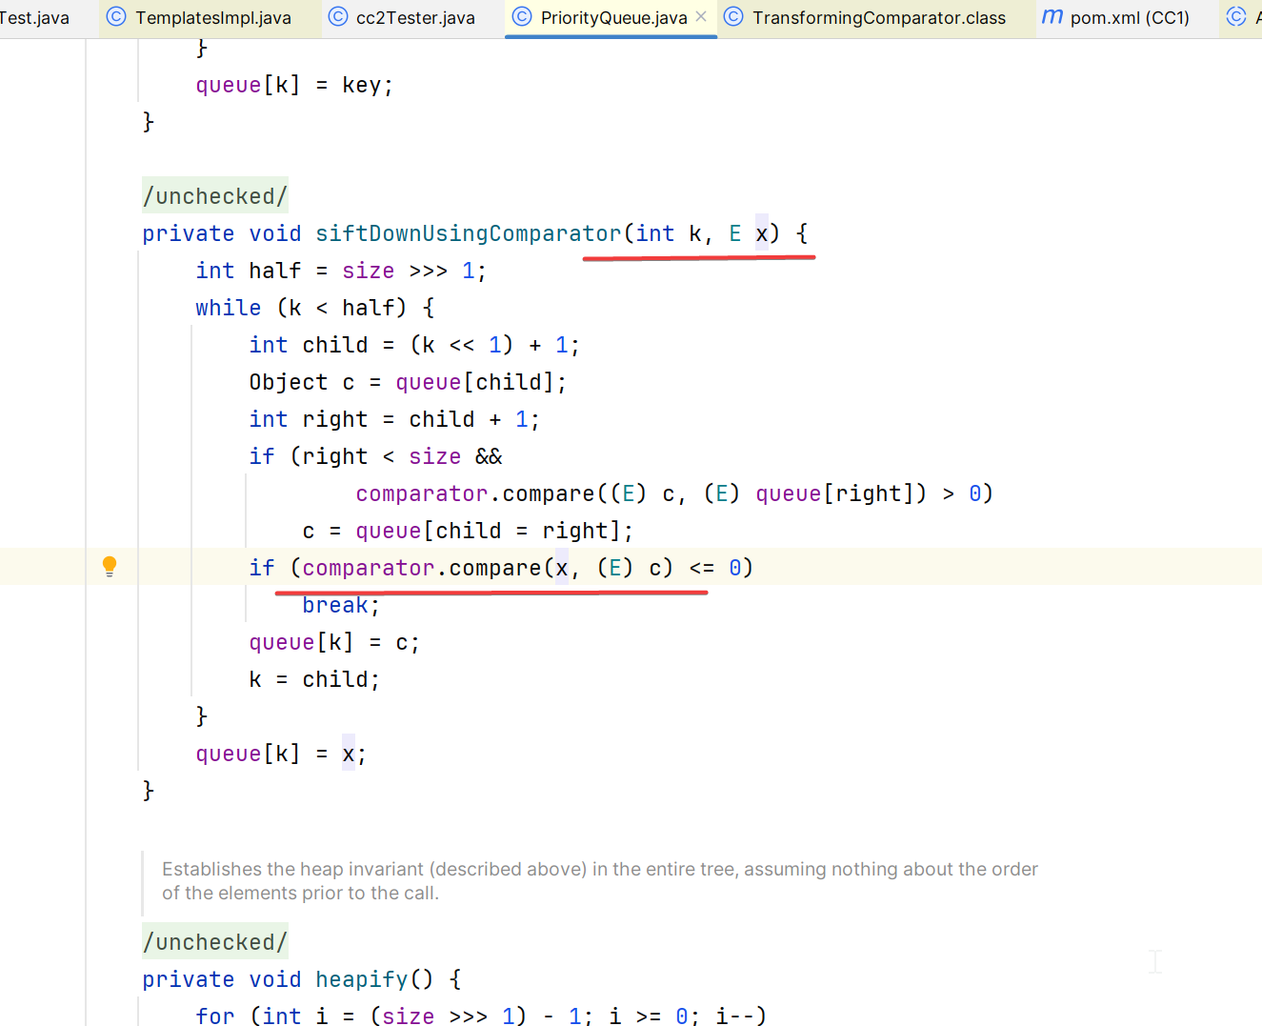Switch to the Test.java tab
The height and width of the screenshot is (1026, 1262).
pyautogui.click(x=34, y=18)
